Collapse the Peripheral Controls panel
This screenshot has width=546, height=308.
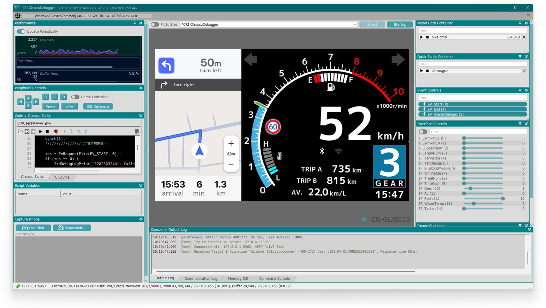tap(141, 88)
